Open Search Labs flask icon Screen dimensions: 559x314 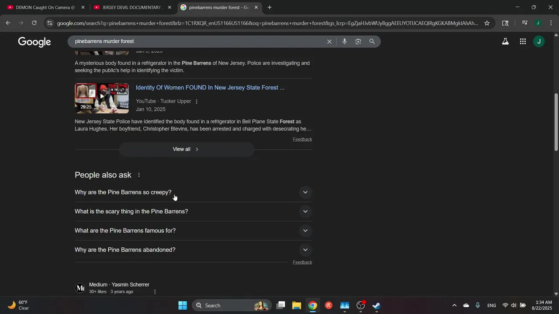click(x=505, y=41)
